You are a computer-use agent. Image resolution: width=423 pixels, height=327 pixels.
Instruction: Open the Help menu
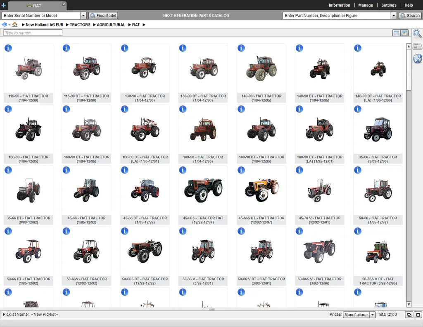(x=409, y=5)
